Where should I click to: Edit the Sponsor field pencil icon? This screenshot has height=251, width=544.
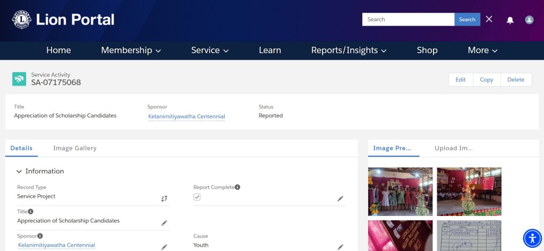tap(164, 247)
